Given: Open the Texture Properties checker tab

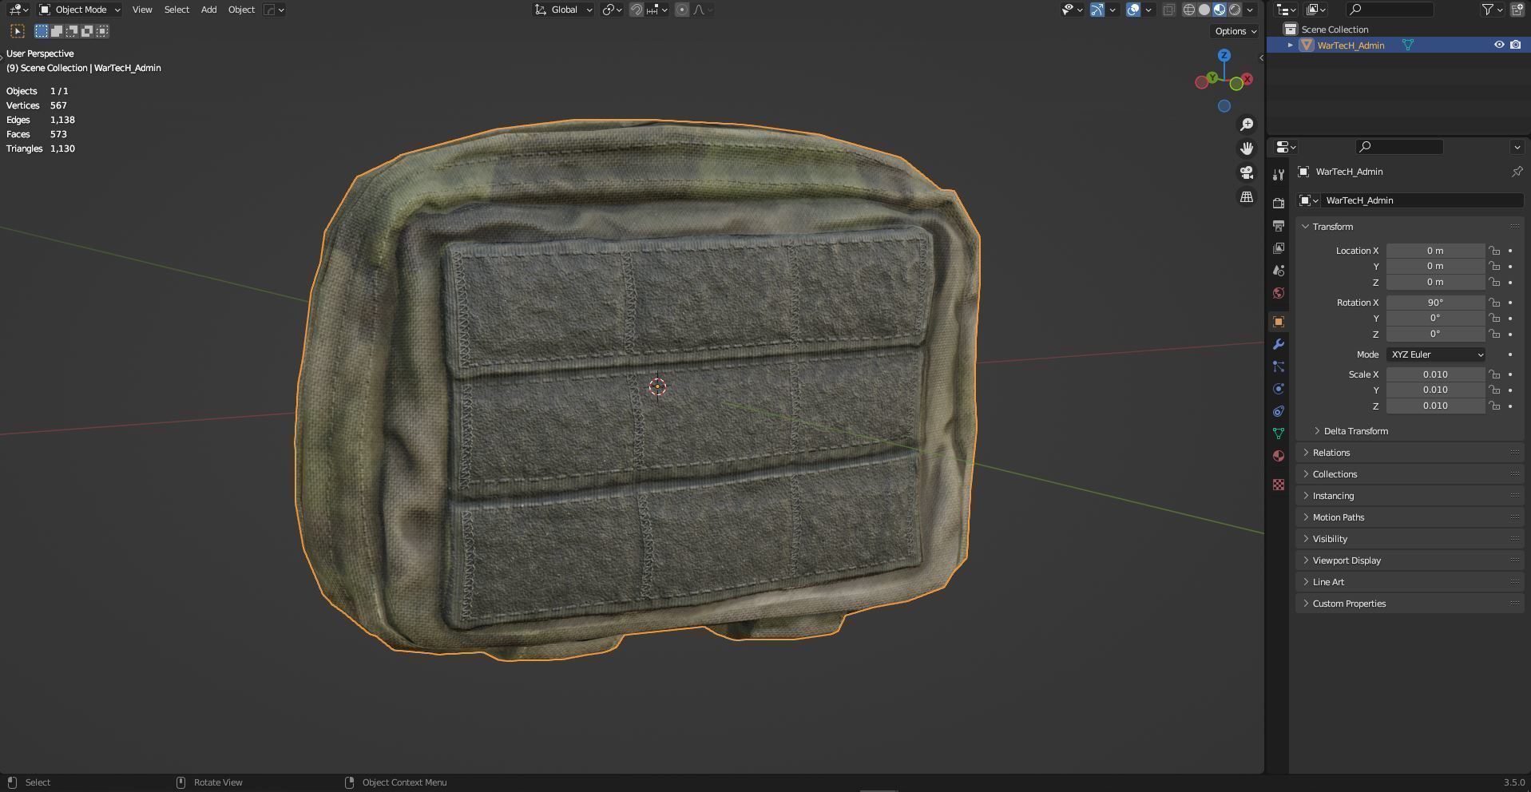Looking at the screenshot, I should tap(1278, 485).
